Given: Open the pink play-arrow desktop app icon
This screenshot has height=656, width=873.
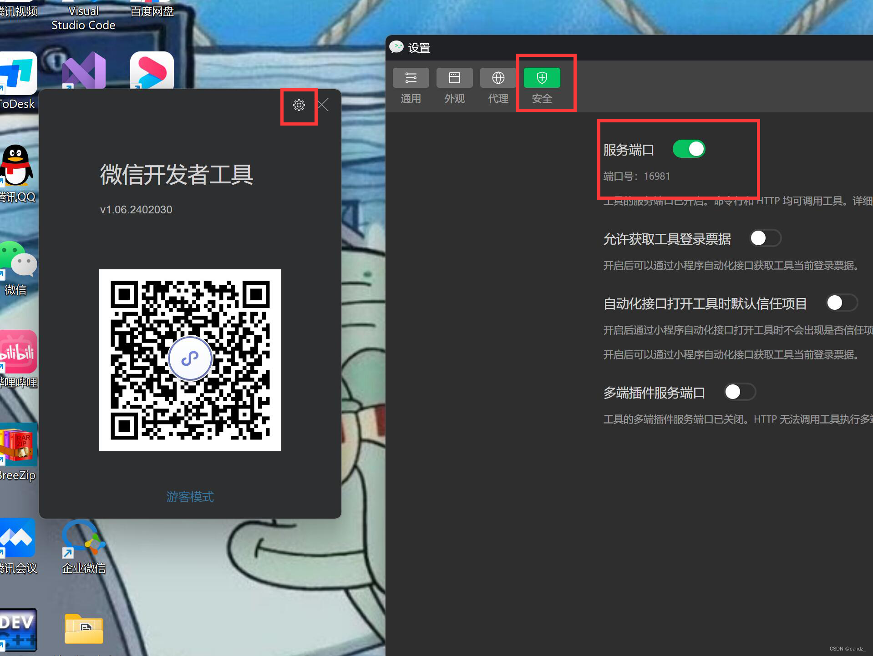Looking at the screenshot, I should tap(152, 71).
